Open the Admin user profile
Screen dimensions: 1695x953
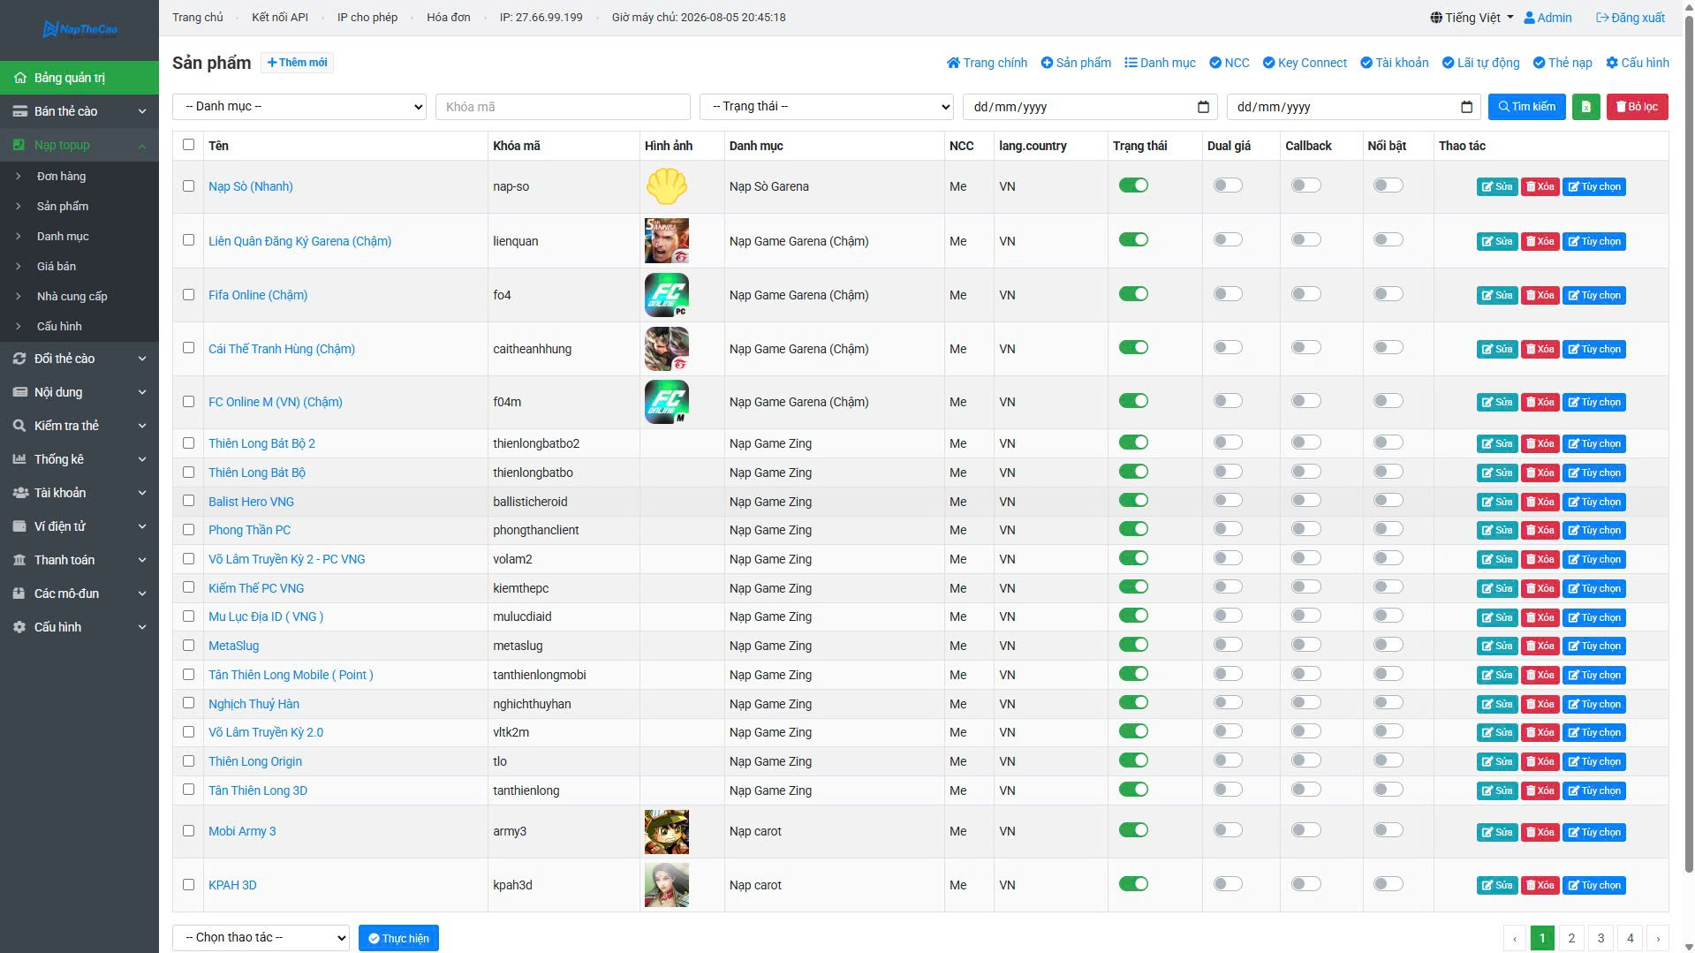point(1547,18)
